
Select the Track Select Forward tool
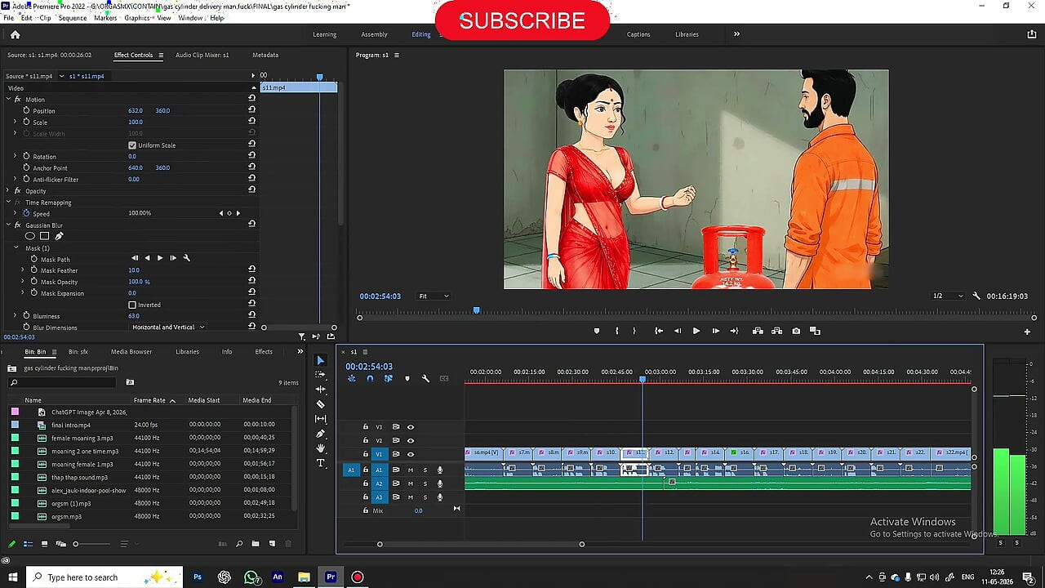point(320,375)
